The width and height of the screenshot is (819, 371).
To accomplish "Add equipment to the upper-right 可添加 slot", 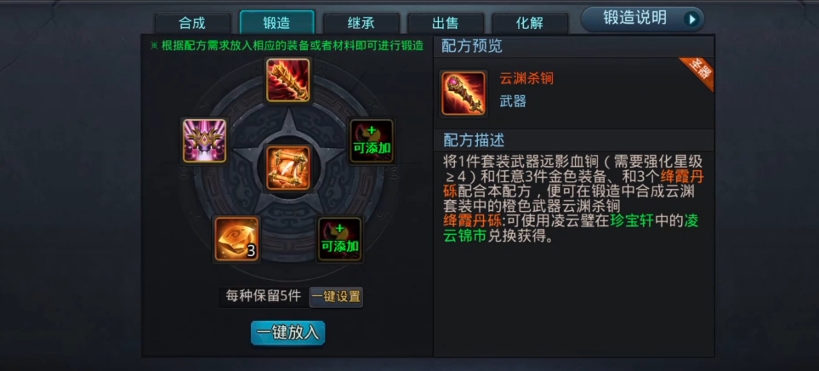I will click(x=372, y=141).
